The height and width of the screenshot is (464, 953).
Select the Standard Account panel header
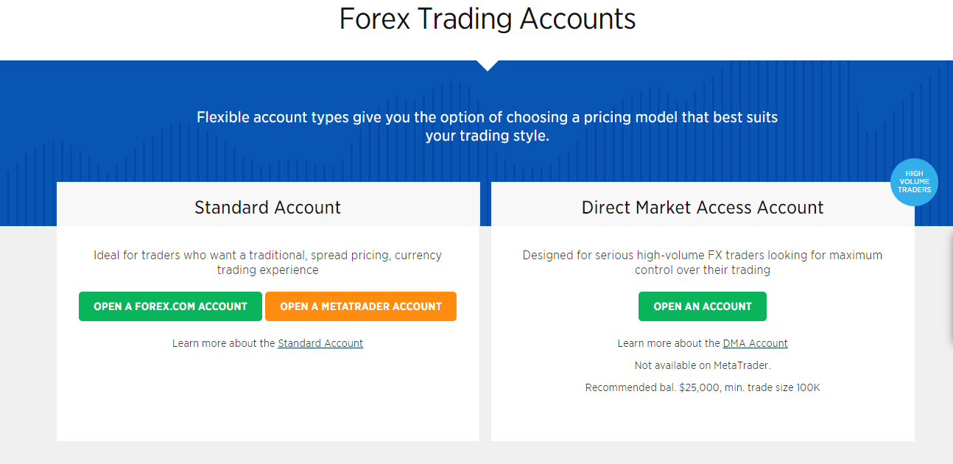pyautogui.click(x=267, y=207)
